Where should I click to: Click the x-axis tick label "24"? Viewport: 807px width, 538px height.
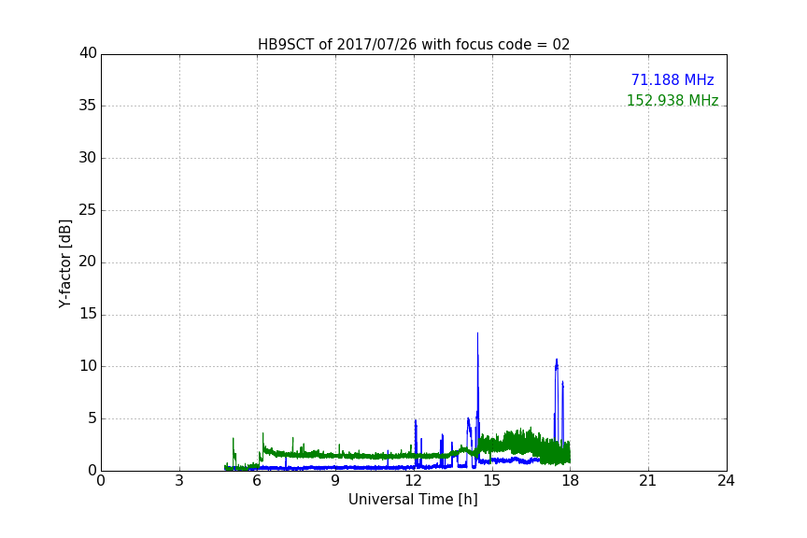tap(726, 481)
